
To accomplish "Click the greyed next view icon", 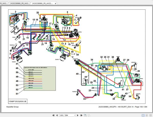I will (89, 115).
